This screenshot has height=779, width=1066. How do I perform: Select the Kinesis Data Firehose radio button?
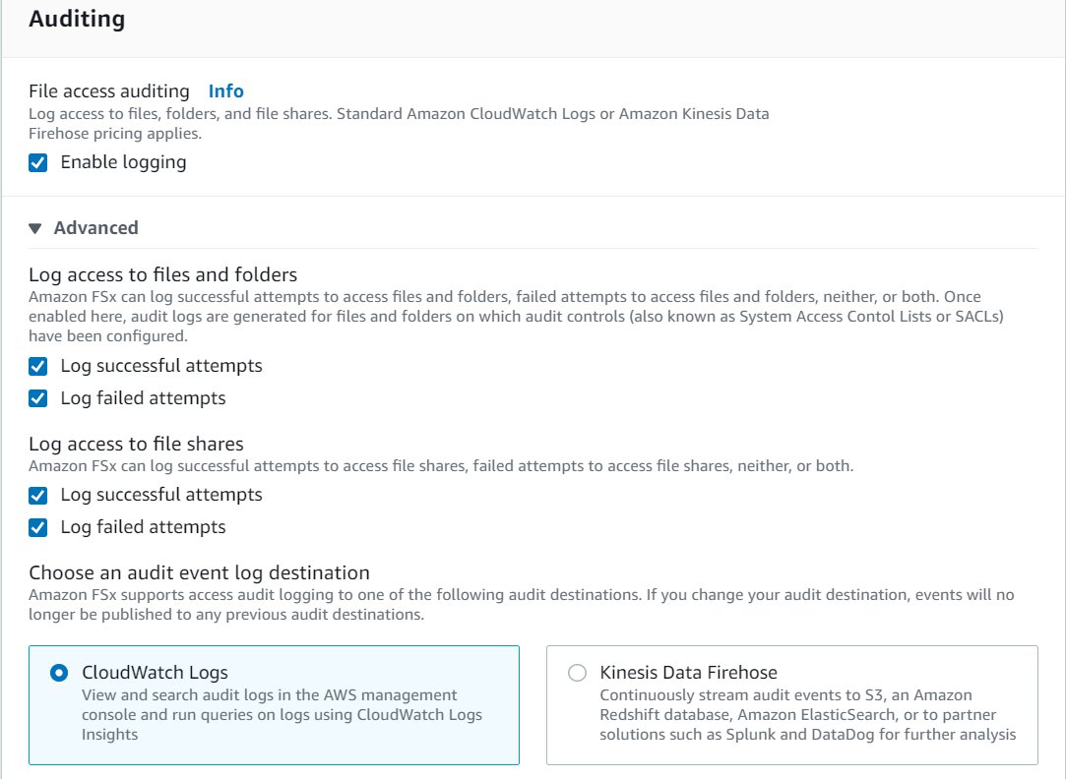tap(577, 673)
